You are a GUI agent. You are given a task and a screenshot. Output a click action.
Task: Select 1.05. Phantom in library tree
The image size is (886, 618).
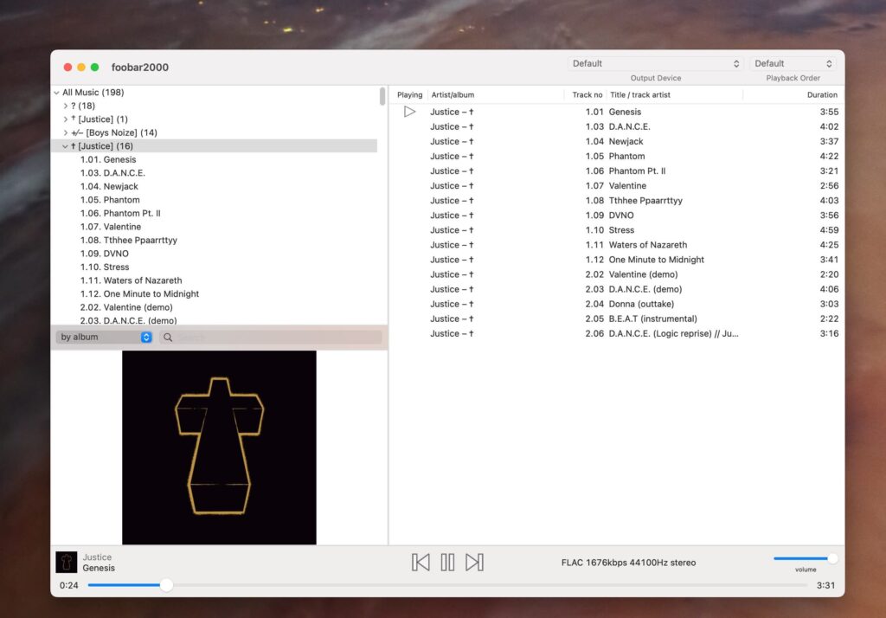pyautogui.click(x=110, y=200)
